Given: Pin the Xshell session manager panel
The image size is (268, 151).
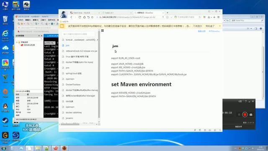Looking at the screenshot, I should coord(39,36).
